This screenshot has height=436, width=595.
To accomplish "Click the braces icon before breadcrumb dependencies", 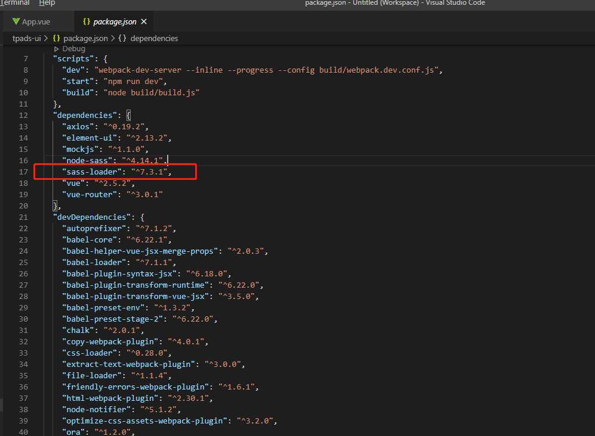I will 122,38.
